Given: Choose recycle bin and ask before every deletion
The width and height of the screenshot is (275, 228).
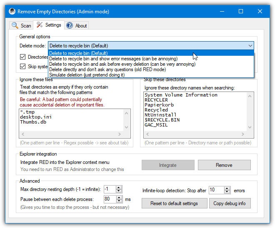Looking at the screenshot, I should pyautogui.click(x=151, y=64).
